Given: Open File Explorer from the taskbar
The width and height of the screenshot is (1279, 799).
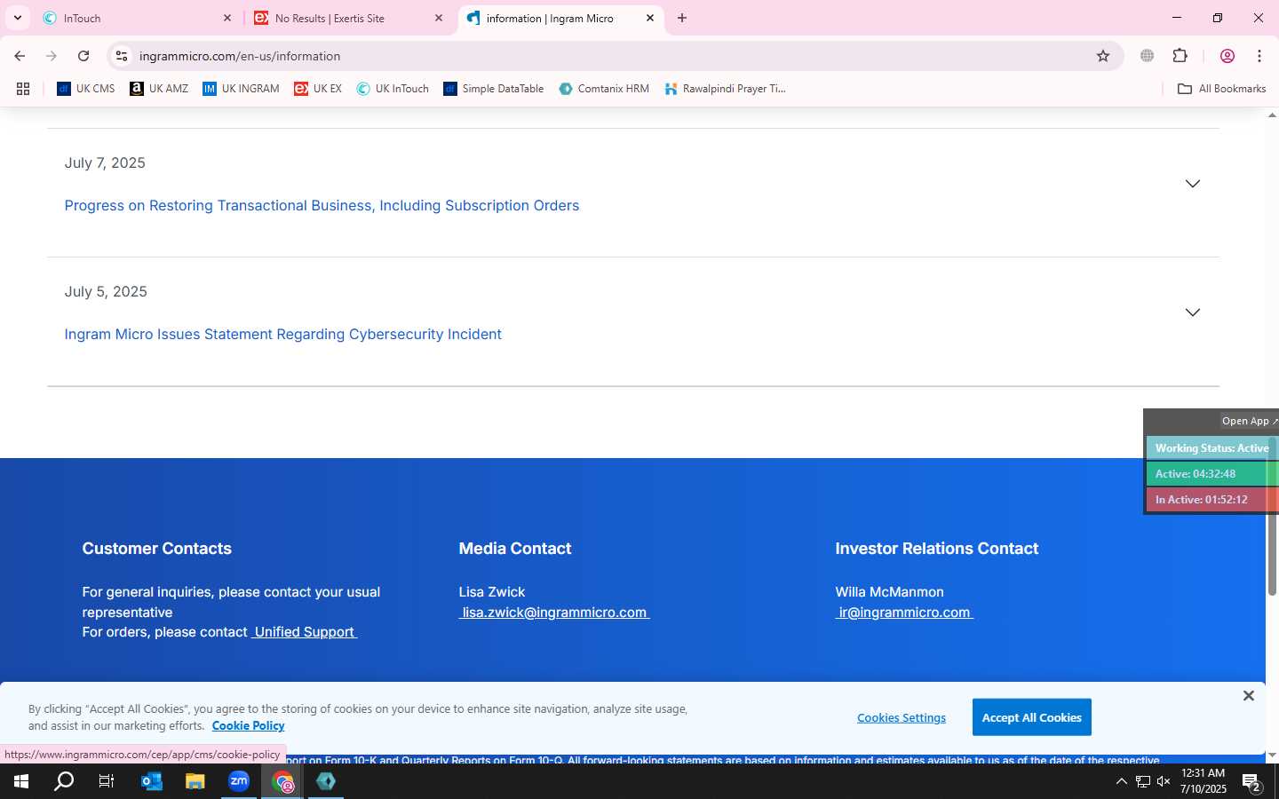Looking at the screenshot, I should (195, 781).
